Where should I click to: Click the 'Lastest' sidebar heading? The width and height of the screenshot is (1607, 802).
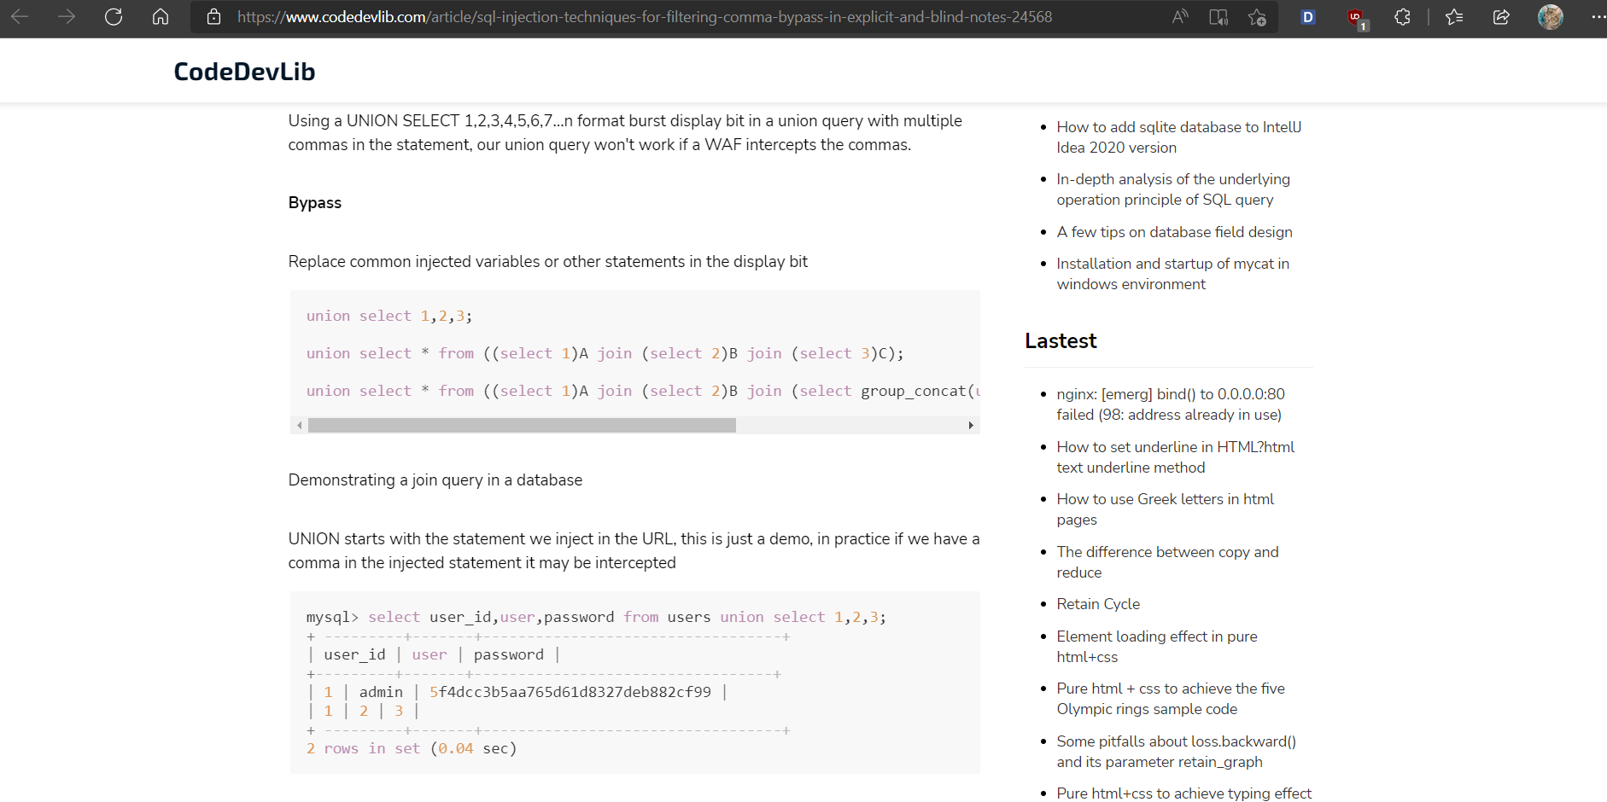click(1061, 340)
